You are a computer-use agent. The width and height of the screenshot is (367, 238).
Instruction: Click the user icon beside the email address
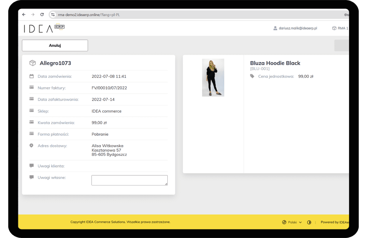tap(275, 28)
